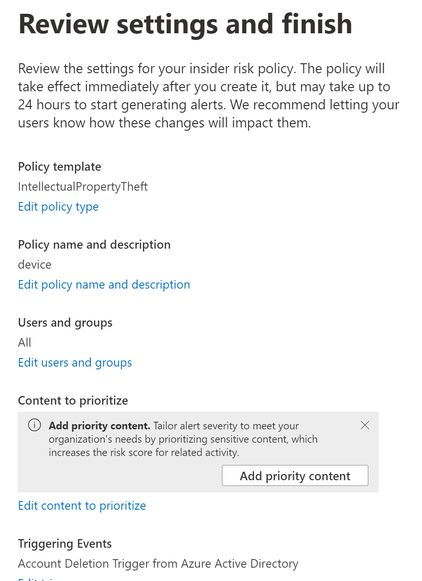Click the bold 'Add priority content.' banner text
Screen dimensions: 422x581
click(99, 426)
